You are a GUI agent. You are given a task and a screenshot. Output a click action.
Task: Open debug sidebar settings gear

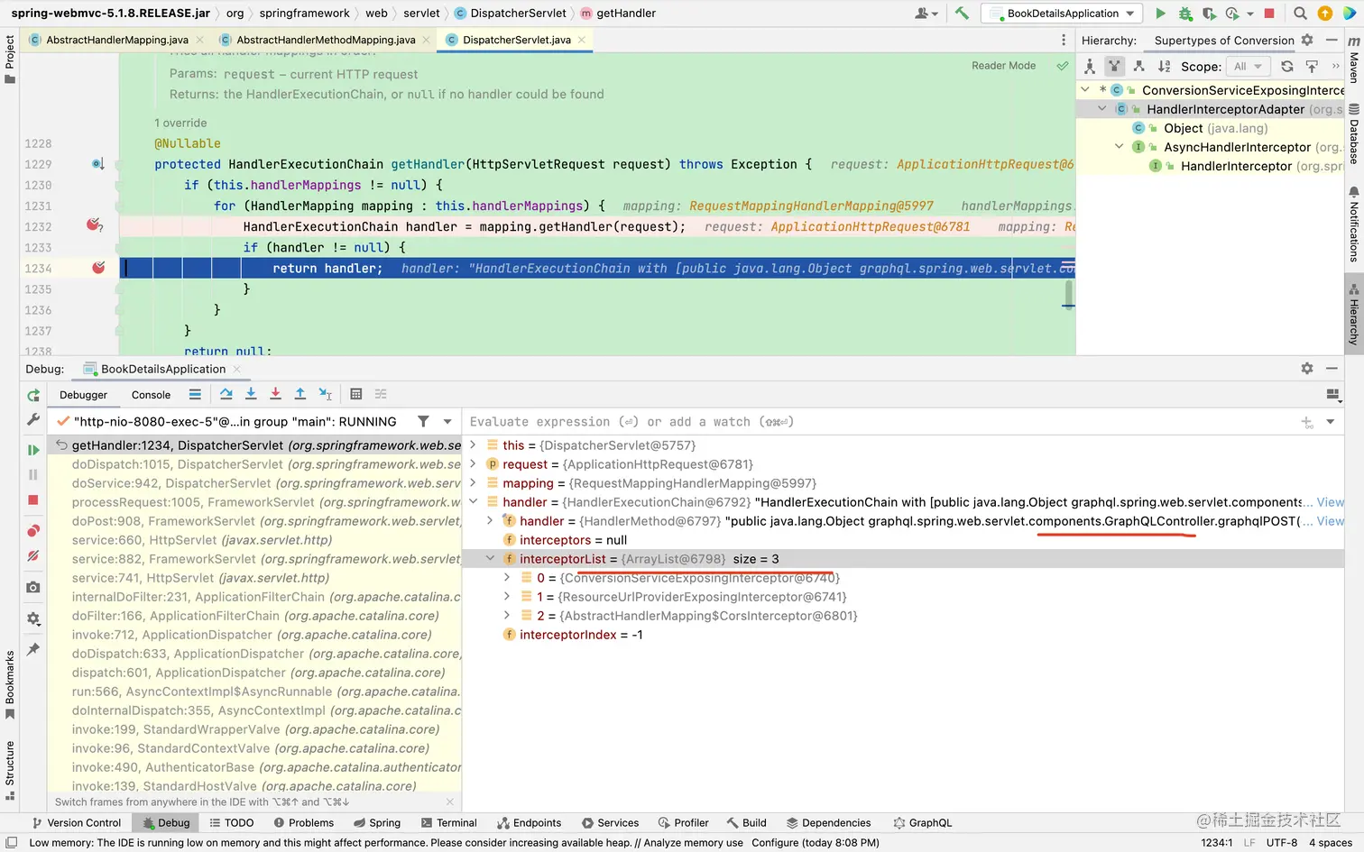(33, 618)
